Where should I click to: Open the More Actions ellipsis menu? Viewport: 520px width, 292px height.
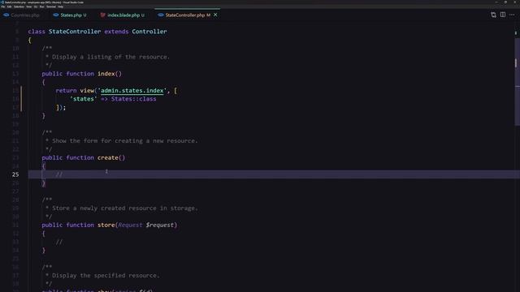[512, 15]
